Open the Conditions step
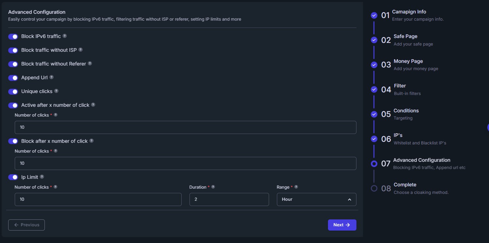Viewport: 489px width, 243px height. click(406, 111)
